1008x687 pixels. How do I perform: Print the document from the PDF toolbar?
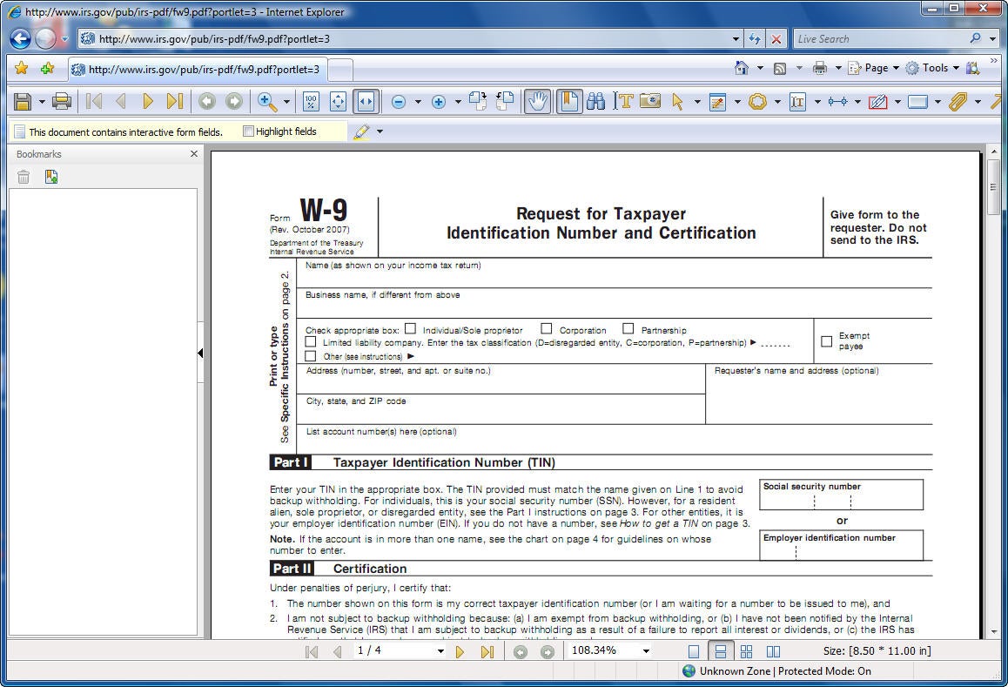[62, 102]
